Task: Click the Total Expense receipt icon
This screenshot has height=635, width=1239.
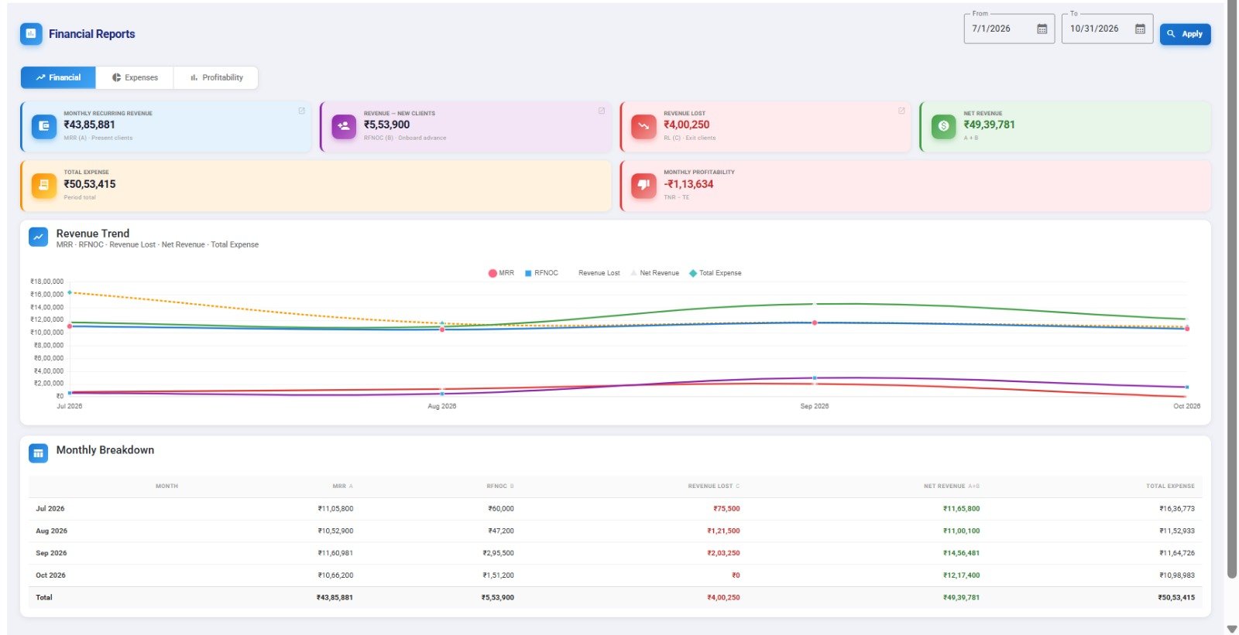Action: pos(44,185)
